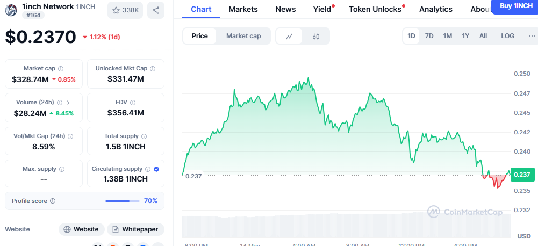Set chart range to 1D

[411, 35]
